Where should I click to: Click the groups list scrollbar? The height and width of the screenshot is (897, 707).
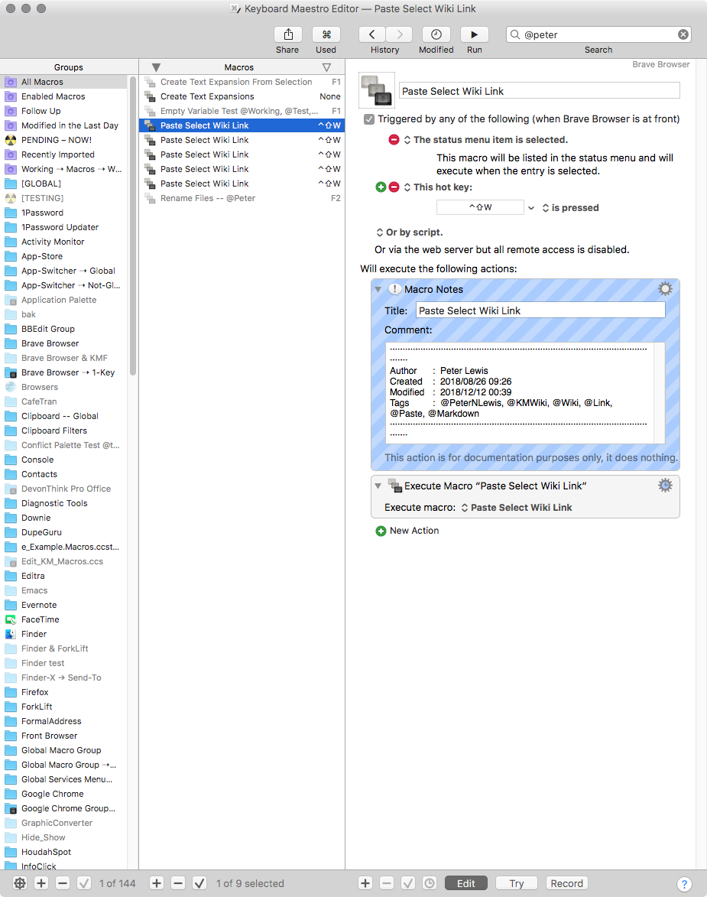[x=133, y=226]
